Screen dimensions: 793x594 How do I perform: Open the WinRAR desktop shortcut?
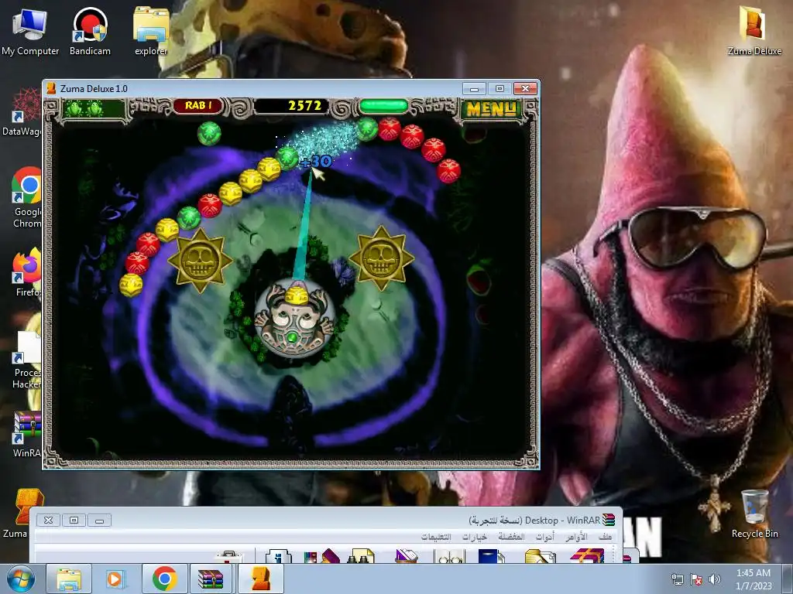[26, 435]
